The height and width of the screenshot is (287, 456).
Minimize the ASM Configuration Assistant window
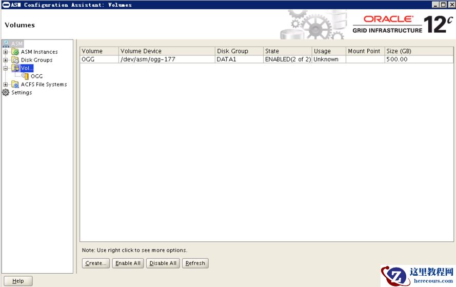pyautogui.click(x=435, y=5)
